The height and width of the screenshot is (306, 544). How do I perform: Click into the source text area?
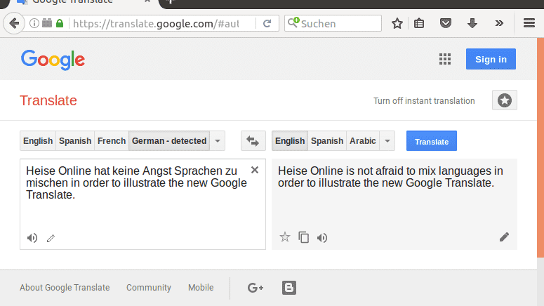[x=142, y=204]
